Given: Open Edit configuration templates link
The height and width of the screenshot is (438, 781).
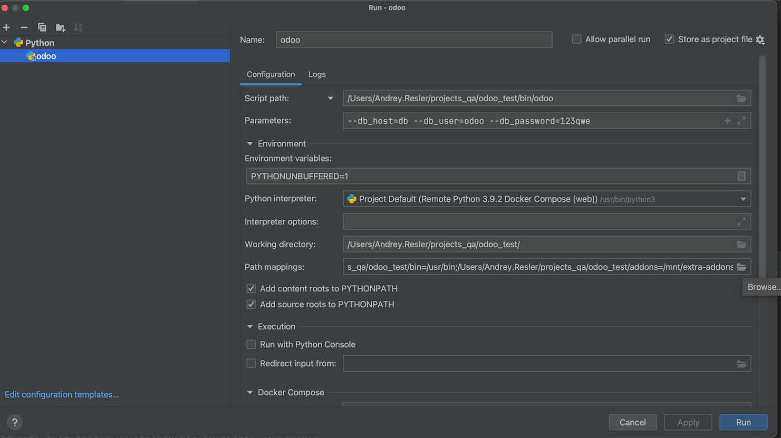Looking at the screenshot, I should pyautogui.click(x=62, y=394).
